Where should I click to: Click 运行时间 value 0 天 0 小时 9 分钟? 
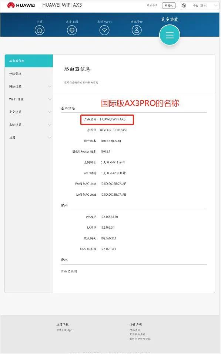(113, 173)
